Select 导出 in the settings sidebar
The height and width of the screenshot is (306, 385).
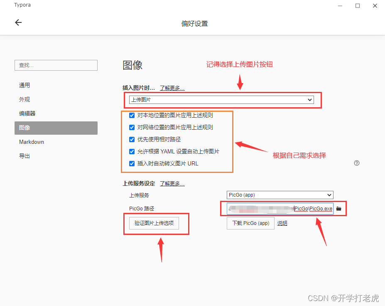pos(56,156)
